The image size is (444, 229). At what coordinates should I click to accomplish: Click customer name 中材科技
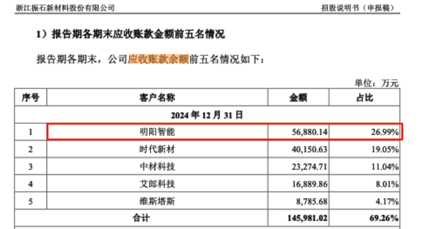point(157,167)
